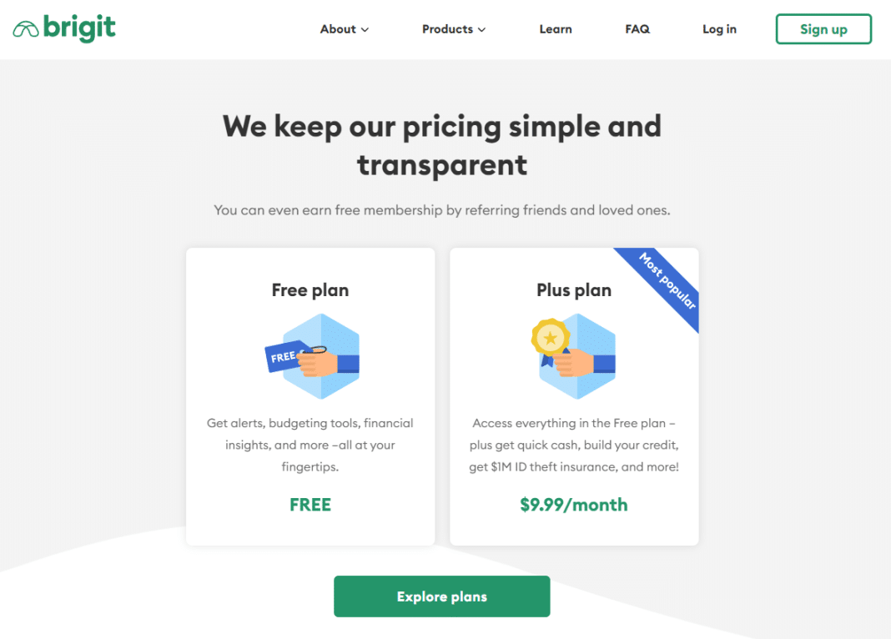Click the Log in link

pyautogui.click(x=719, y=29)
